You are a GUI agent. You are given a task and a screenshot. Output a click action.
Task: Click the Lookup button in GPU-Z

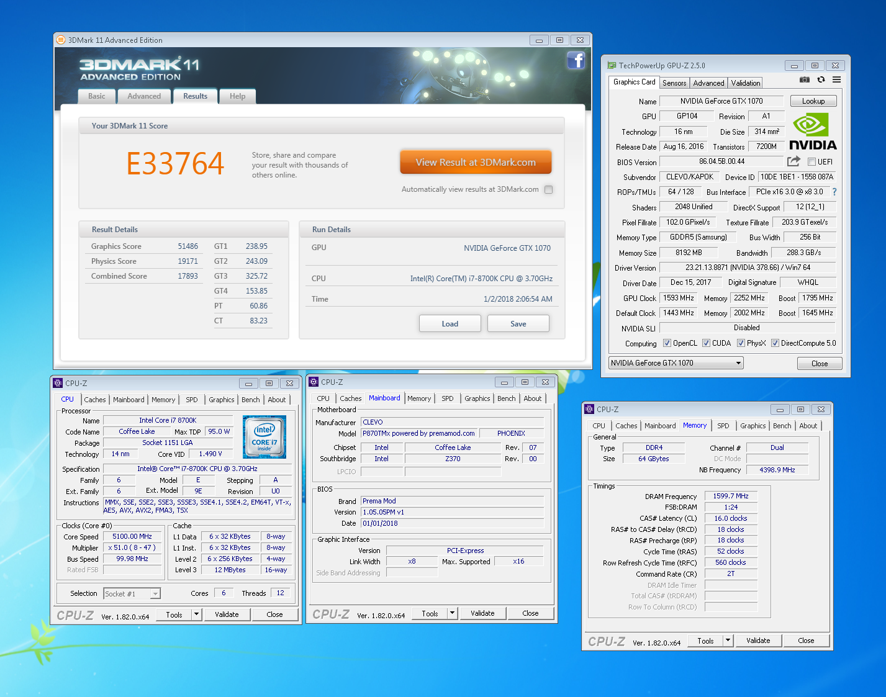pyautogui.click(x=813, y=101)
